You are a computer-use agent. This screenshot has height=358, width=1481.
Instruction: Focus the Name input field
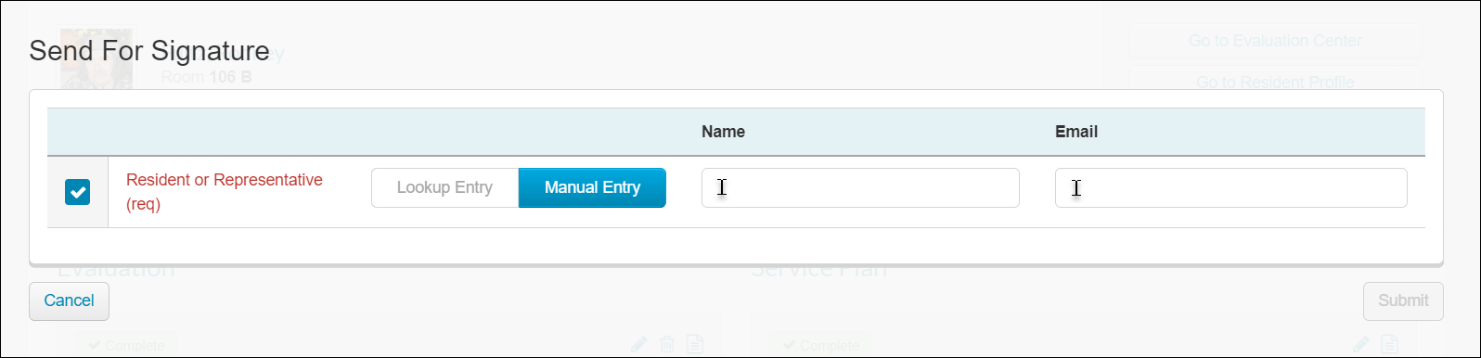[860, 187]
